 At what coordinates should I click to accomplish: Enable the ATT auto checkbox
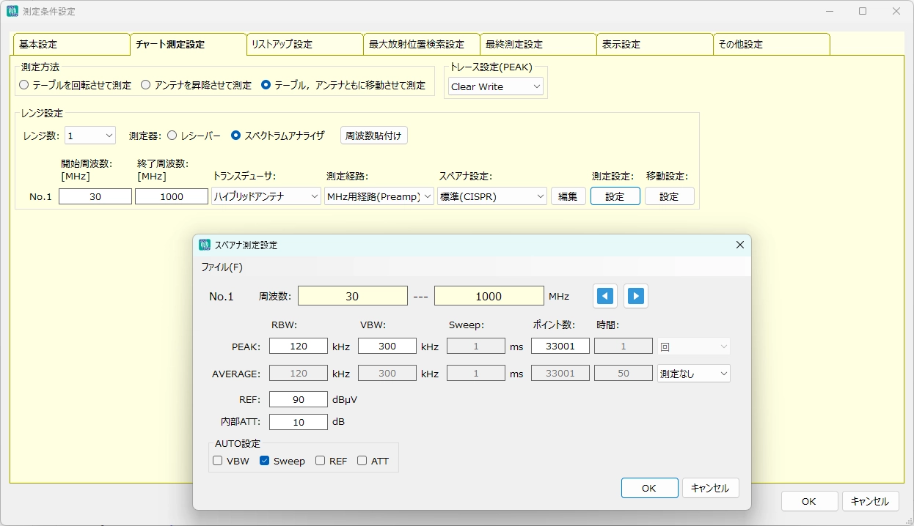[x=362, y=461]
